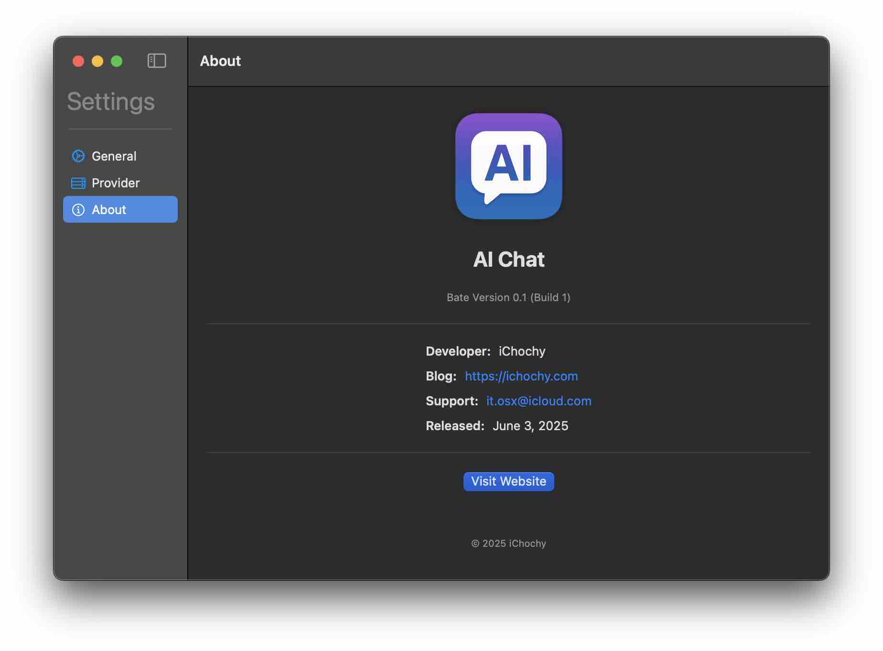
Task: Click the Bate Version 0.1 text
Action: (x=508, y=297)
